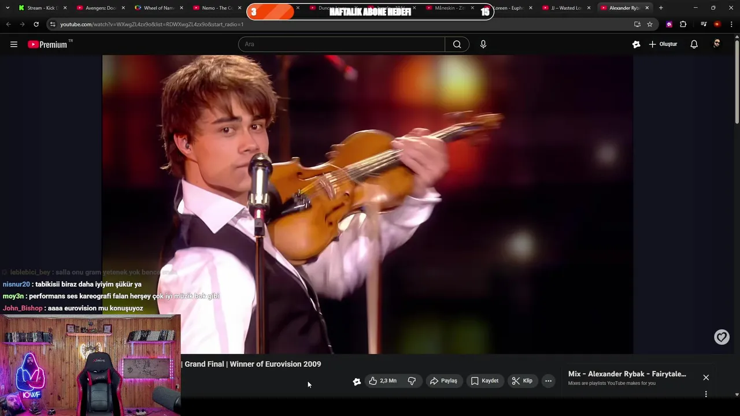This screenshot has width=740, height=416.
Task: Click the sparkle icon beside the like button
Action: coord(357,381)
